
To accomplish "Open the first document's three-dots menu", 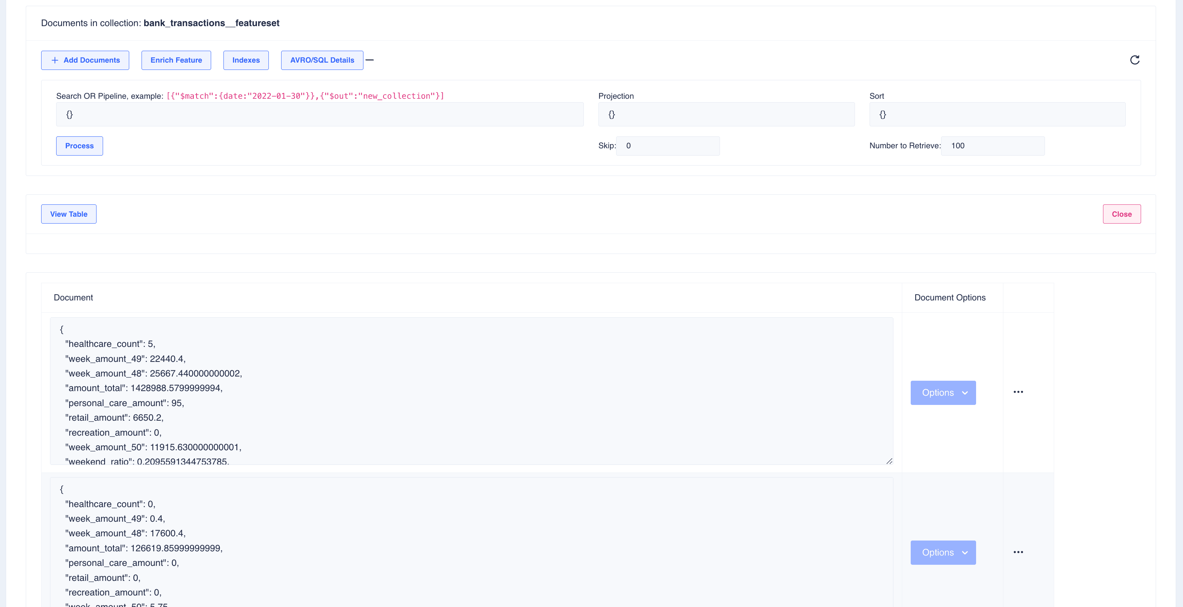I will click(1018, 392).
